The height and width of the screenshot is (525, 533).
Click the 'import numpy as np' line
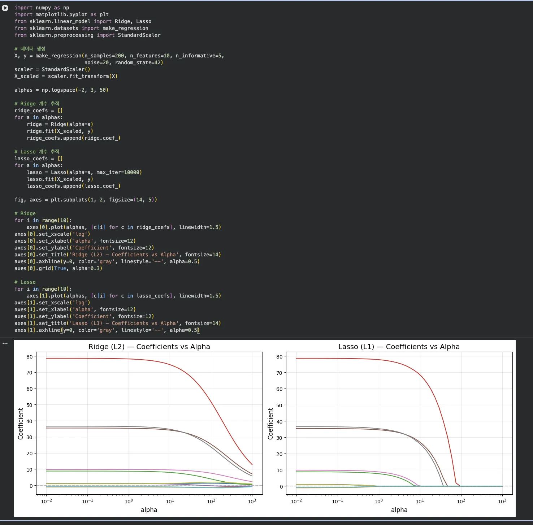pos(42,8)
